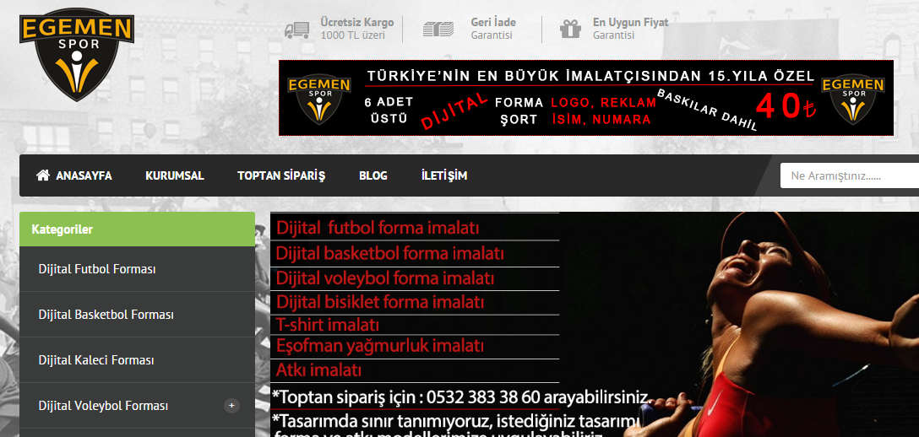Expand the Dijital Voleybol Forması plus icon
Viewport: 919px width, 437px height.
[x=231, y=406]
